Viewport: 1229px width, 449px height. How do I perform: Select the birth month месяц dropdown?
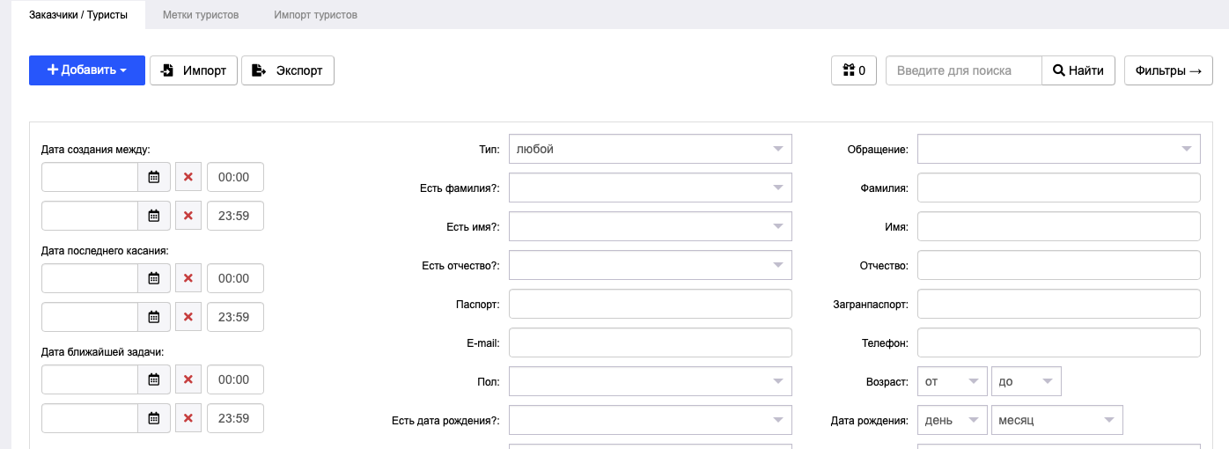point(1057,420)
